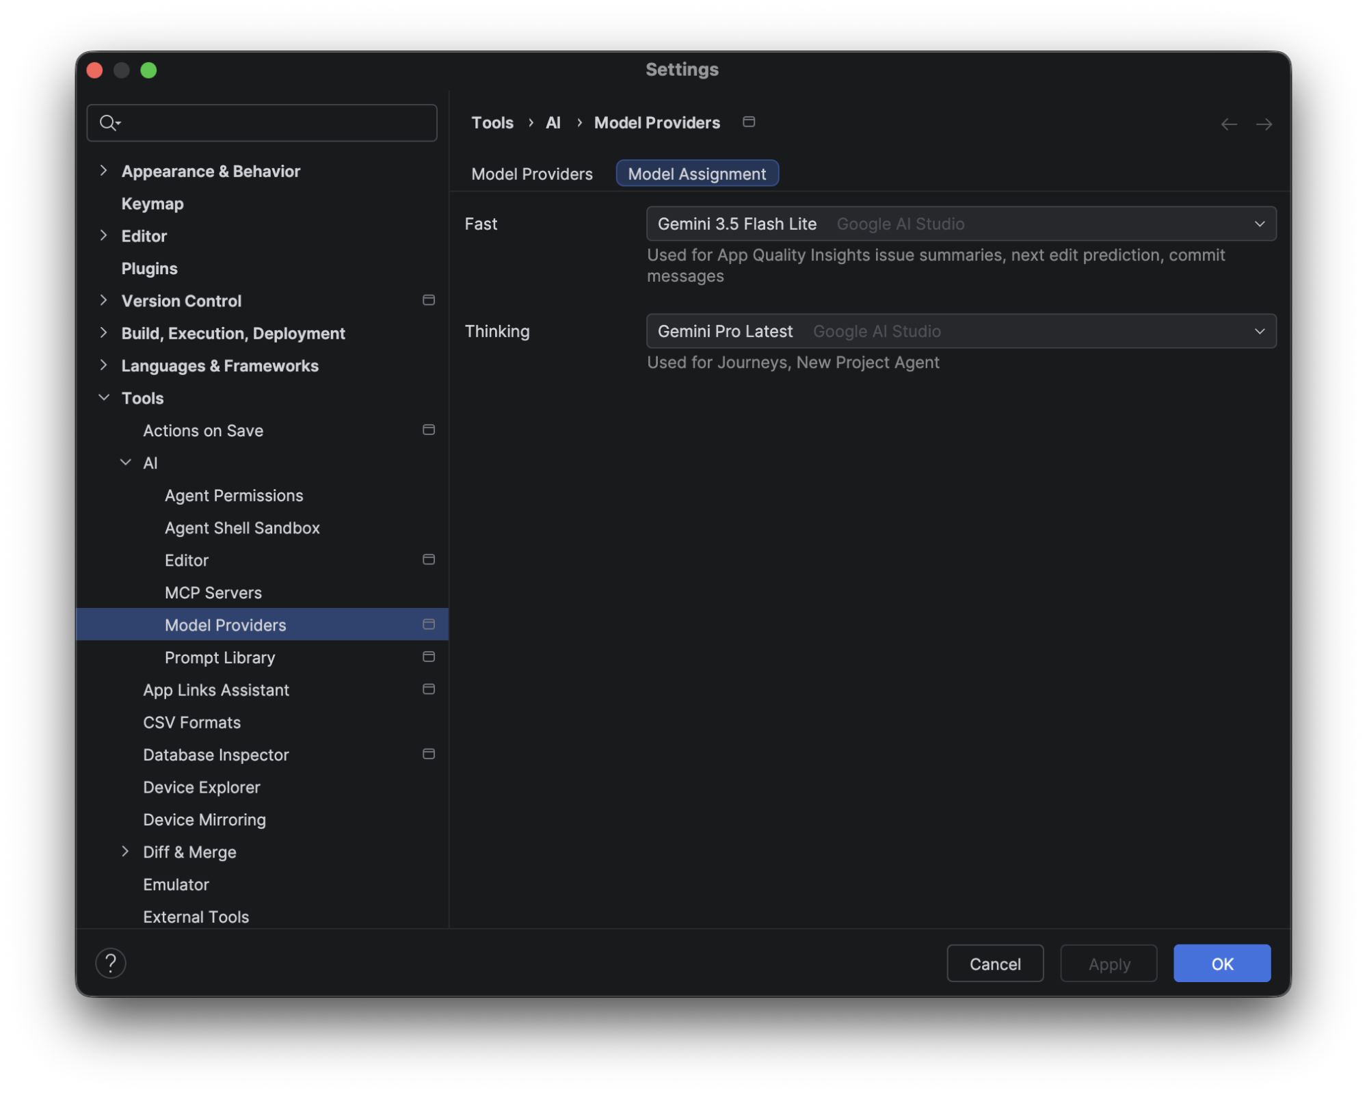Select MCP Servers

tap(213, 592)
